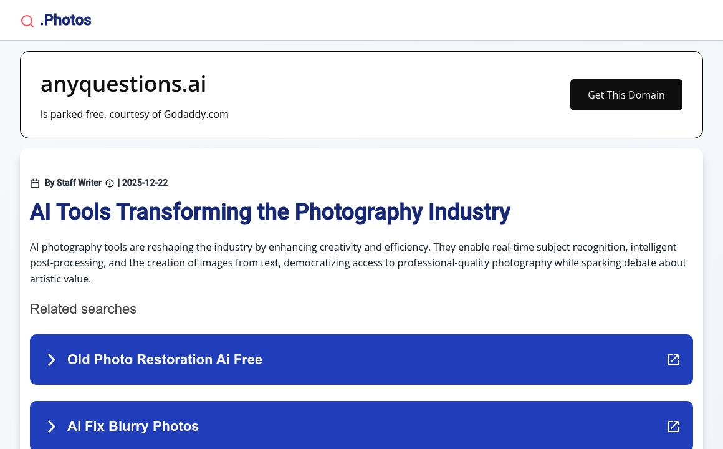This screenshot has height=449, width=723.
Task: Click the empty top header bar
Action: [x=405, y=21]
